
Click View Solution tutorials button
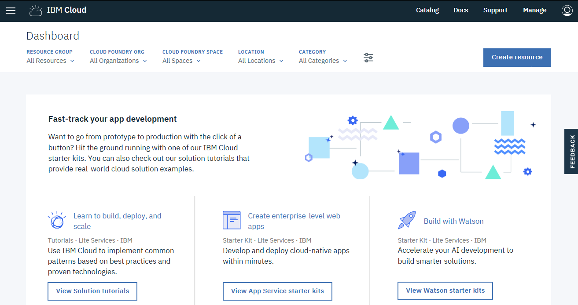click(92, 291)
